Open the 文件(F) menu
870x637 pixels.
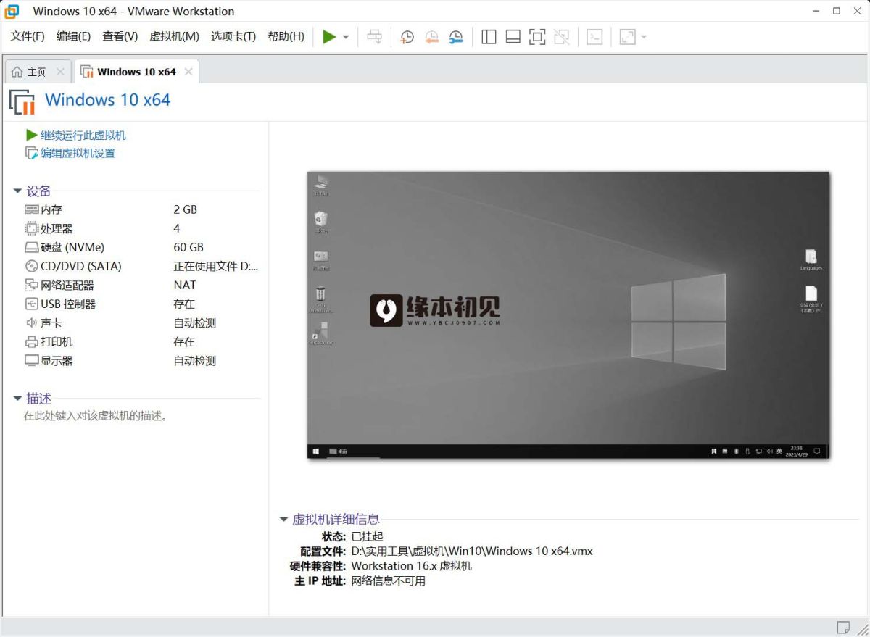(x=28, y=36)
